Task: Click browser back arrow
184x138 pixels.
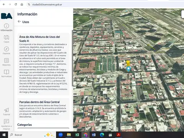Action: [4, 5]
